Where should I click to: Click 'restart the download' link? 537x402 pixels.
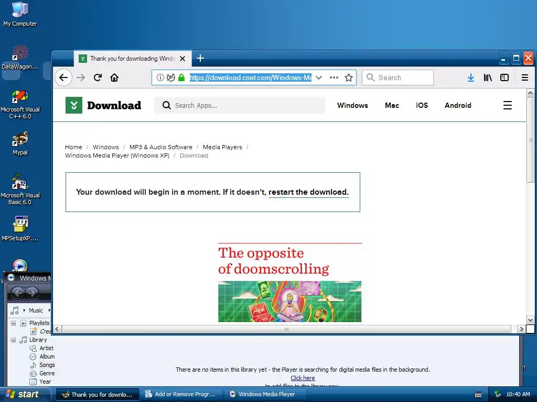(x=308, y=192)
